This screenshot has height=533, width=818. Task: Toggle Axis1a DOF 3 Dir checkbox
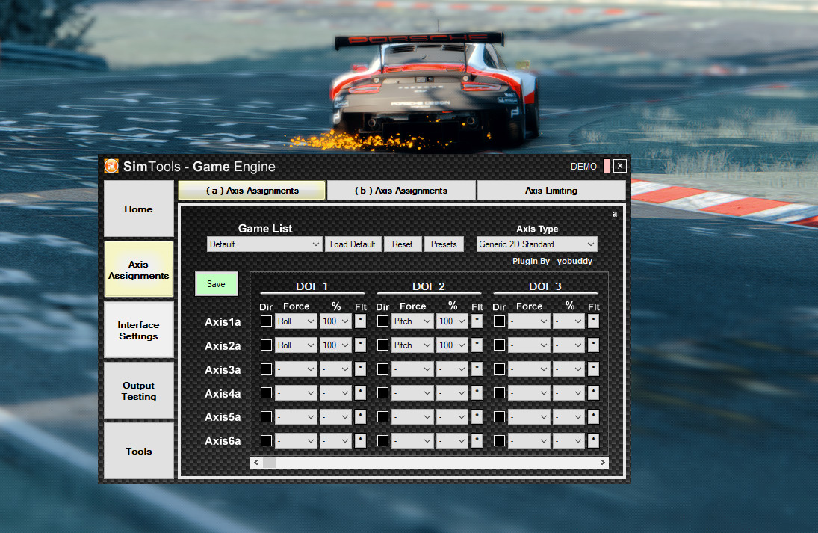coord(499,321)
